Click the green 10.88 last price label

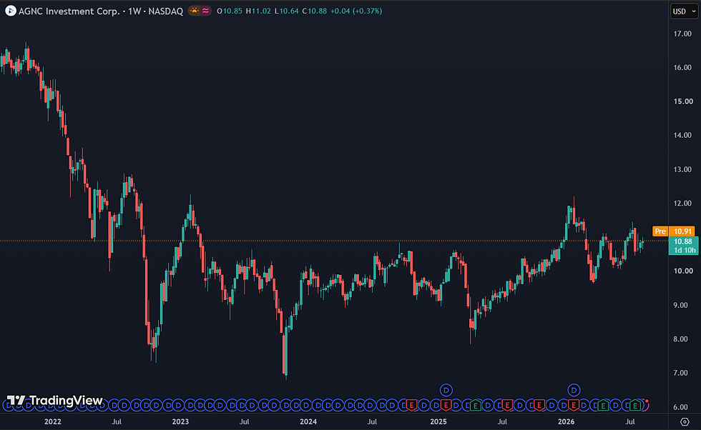pos(683,241)
